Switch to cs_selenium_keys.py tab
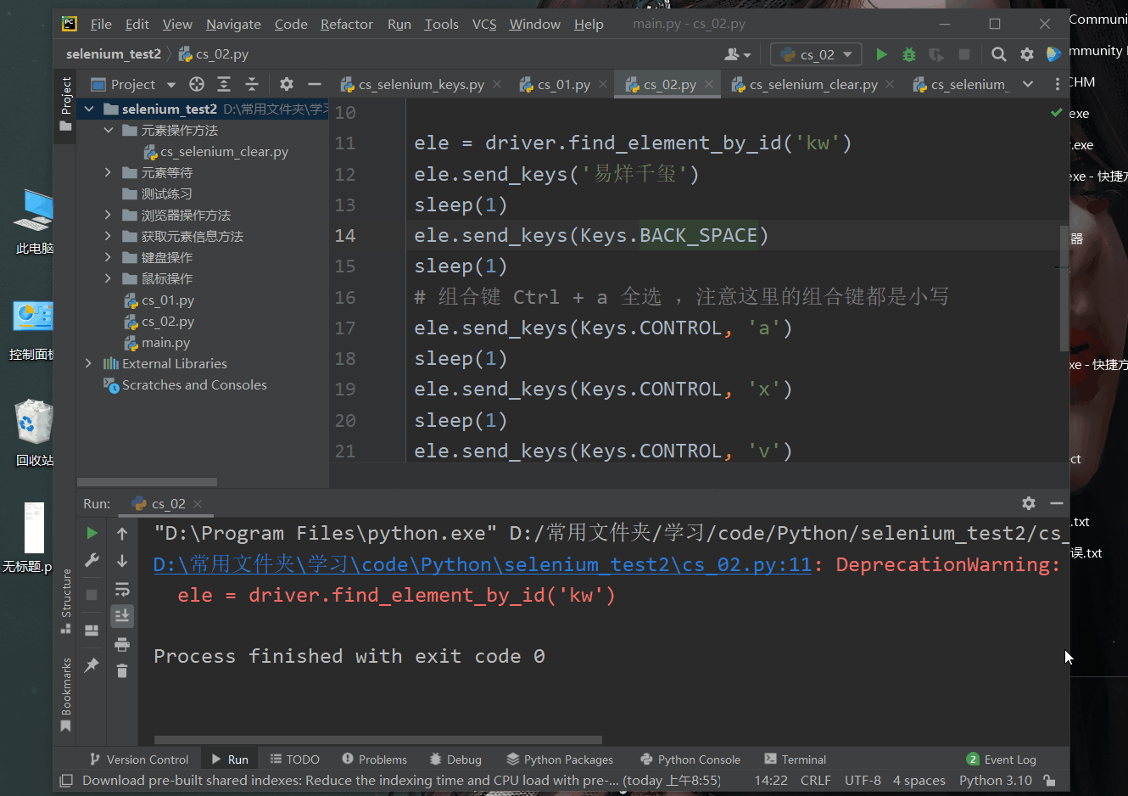The width and height of the screenshot is (1128, 796). click(x=412, y=84)
